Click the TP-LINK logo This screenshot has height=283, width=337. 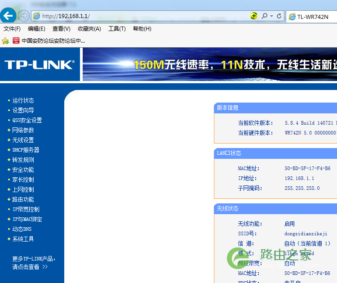click(x=40, y=64)
